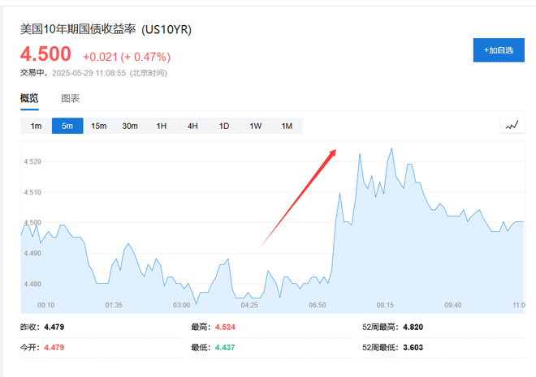Choose the 15m chart interval
This screenshot has height=377, width=536.
(99, 126)
